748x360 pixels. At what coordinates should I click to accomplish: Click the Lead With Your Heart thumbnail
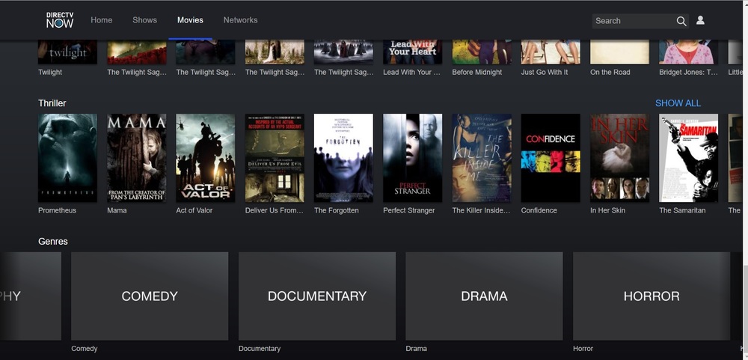(x=413, y=52)
